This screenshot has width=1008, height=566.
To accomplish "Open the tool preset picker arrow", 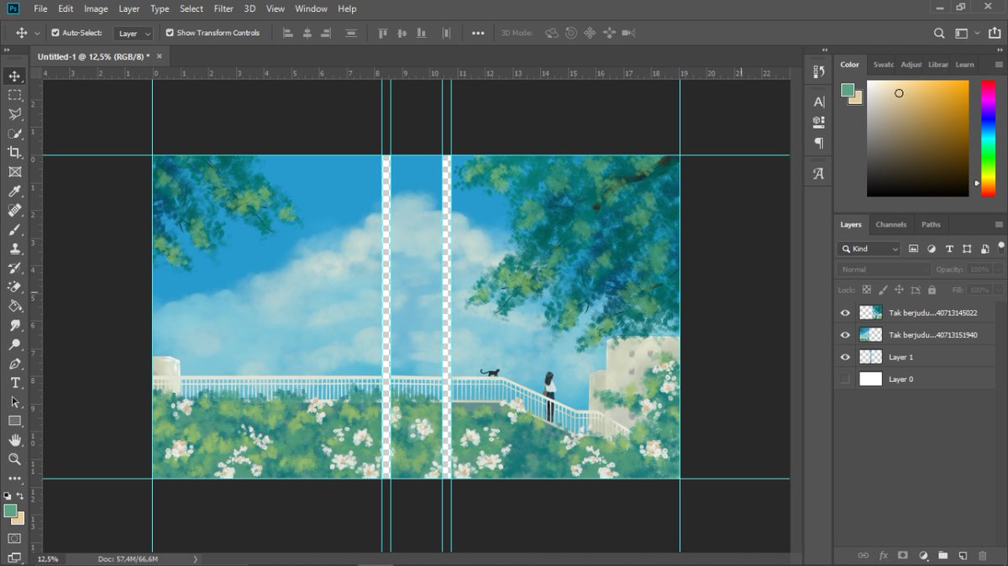I will 36,33.
